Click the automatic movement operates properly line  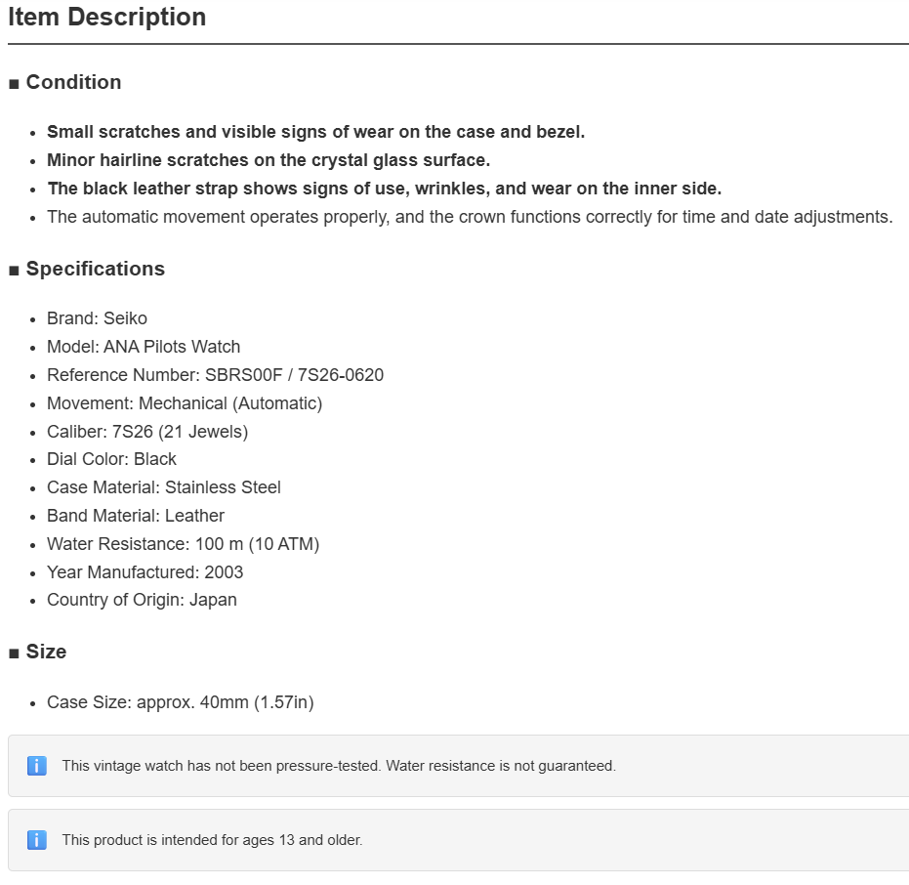[470, 217]
